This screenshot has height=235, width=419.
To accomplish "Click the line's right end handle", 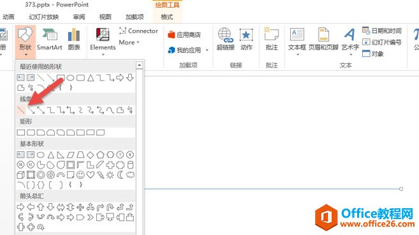I will (401, 189).
